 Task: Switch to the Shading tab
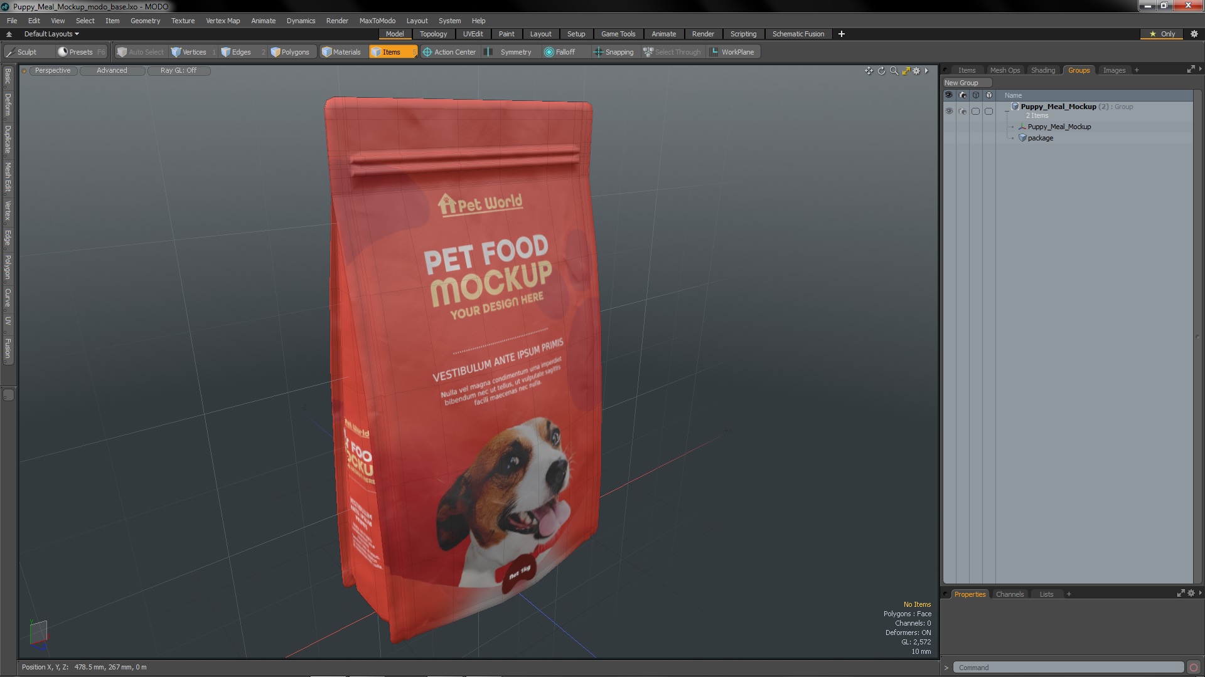(1042, 70)
